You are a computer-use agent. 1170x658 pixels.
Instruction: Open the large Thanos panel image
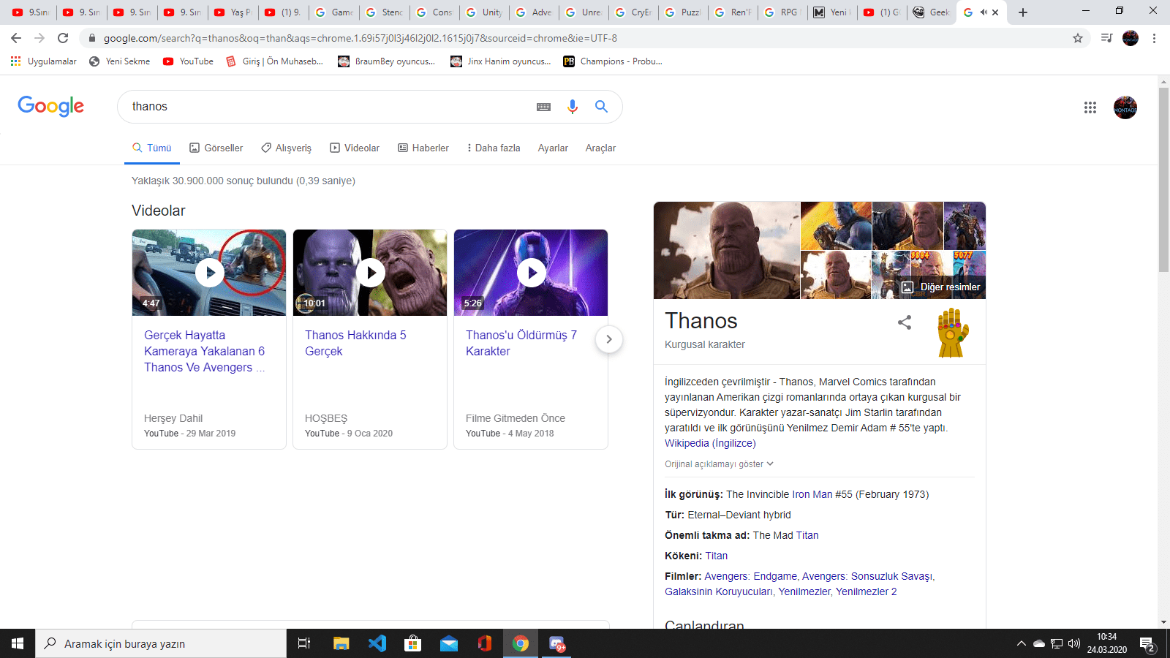click(727, 250)
